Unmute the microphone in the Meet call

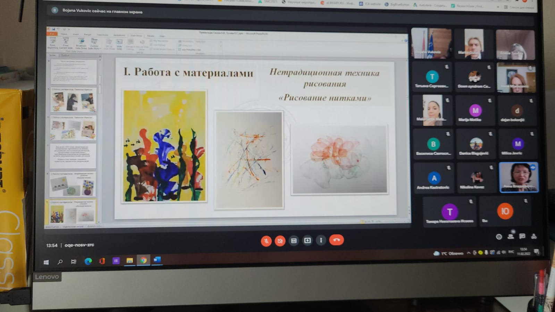[266, 241]
